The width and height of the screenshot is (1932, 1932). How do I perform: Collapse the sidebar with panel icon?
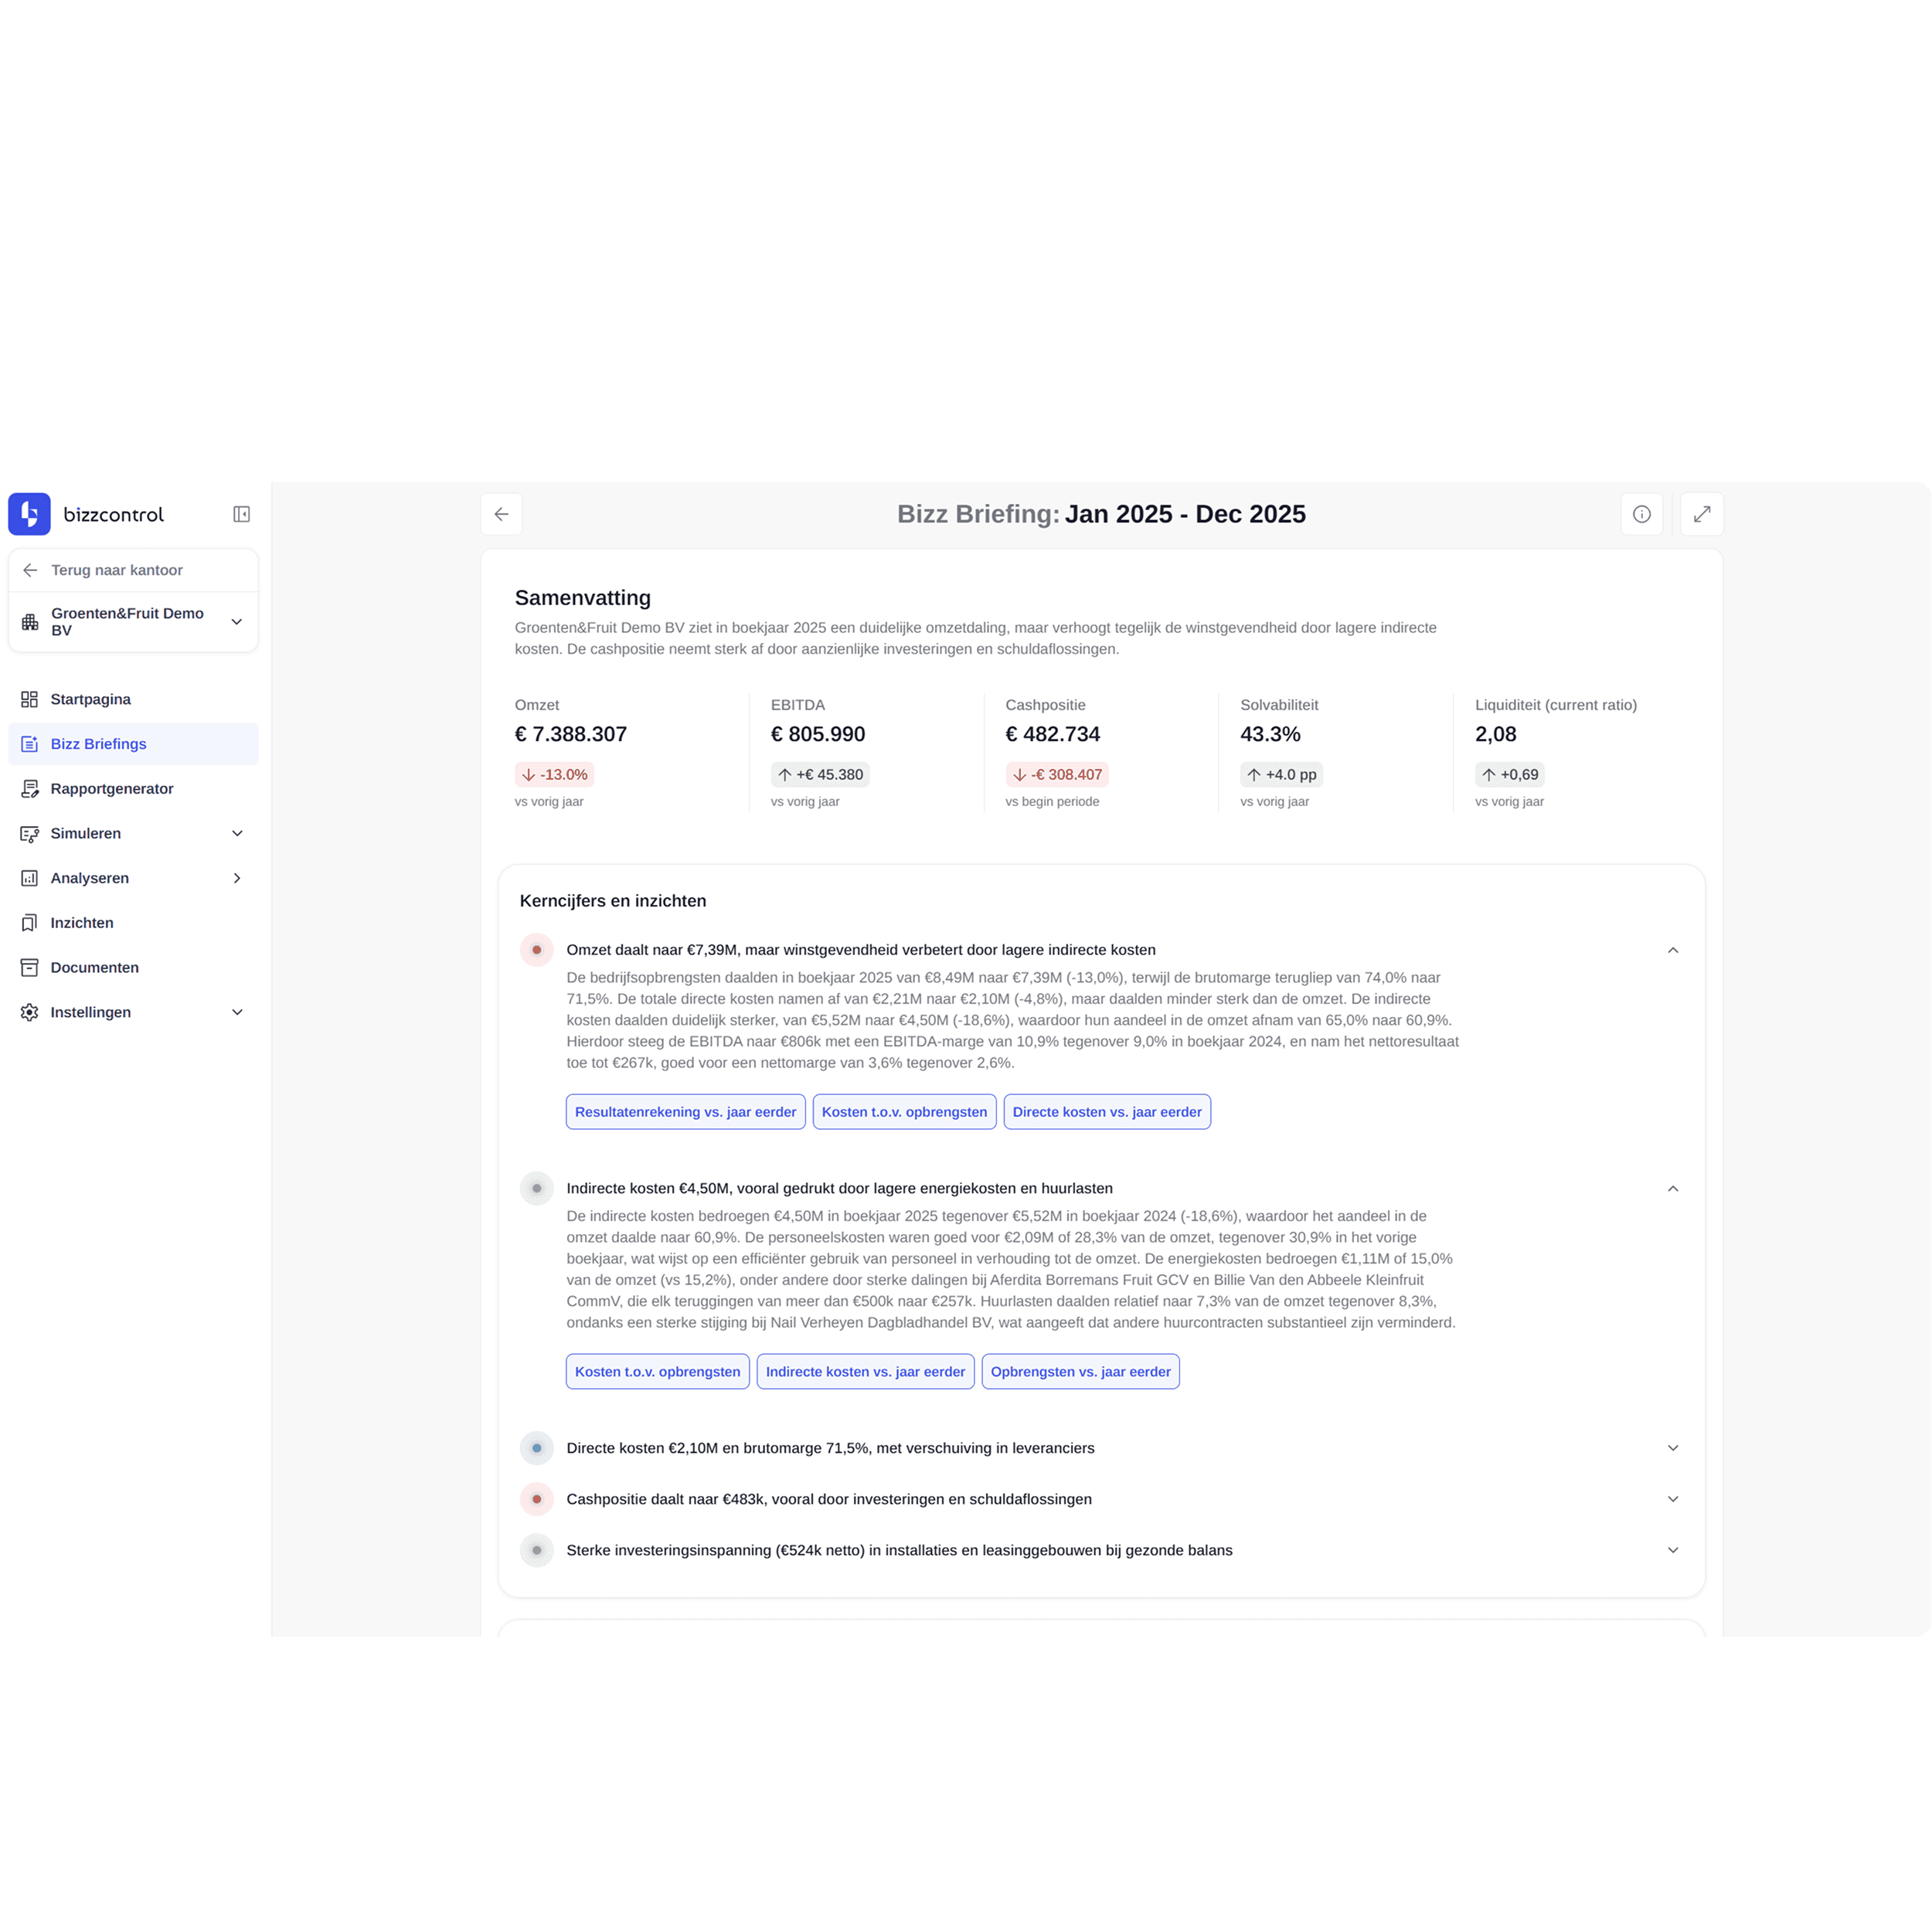[x=241, y=514]
